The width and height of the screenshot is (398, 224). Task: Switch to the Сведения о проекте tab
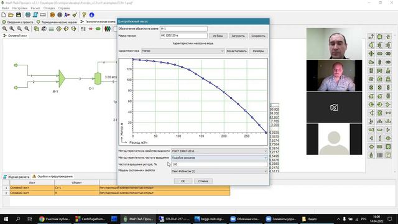[x=18, y=22]
